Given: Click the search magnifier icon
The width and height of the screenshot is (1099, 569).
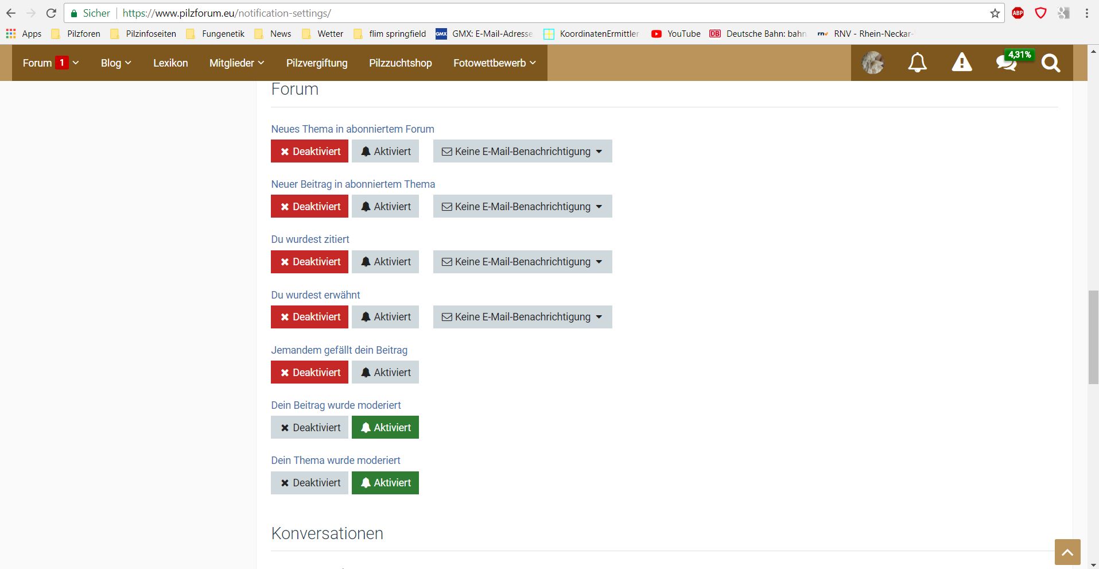Looking at the screenshot, I should (1050, 63).
